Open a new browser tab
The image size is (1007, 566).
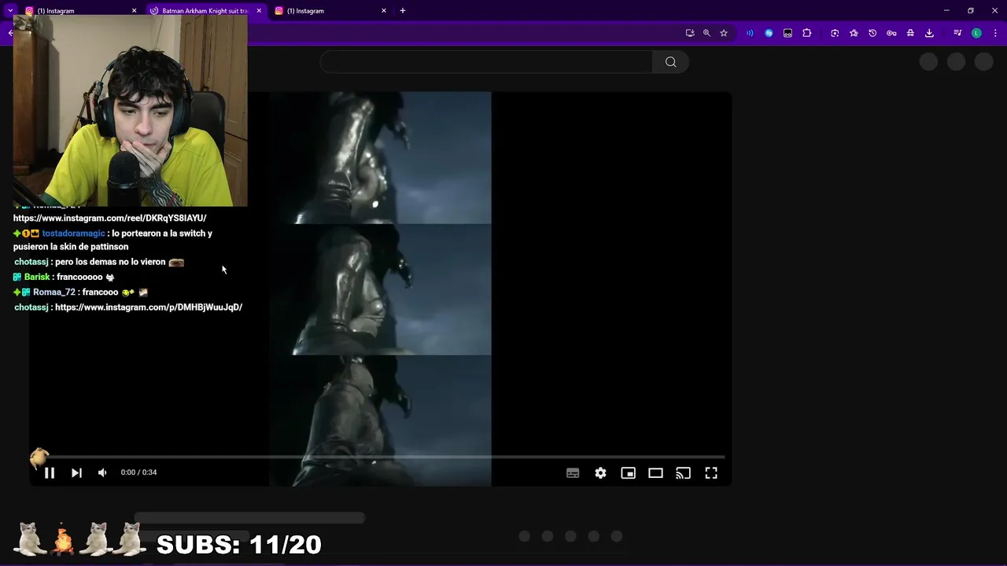[x=403, y=11]
